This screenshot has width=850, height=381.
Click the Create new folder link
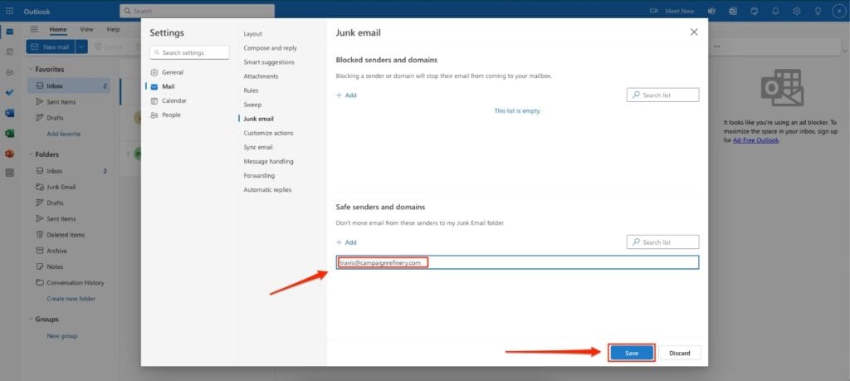[71, 299]
